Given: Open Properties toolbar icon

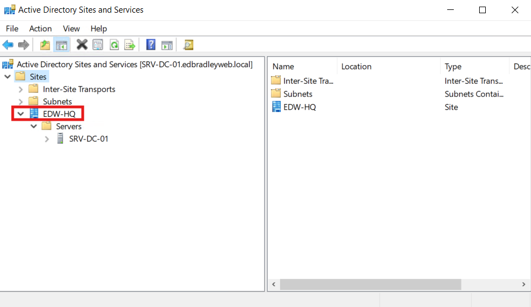Looking at the screenshot, I should click(98, 45).
